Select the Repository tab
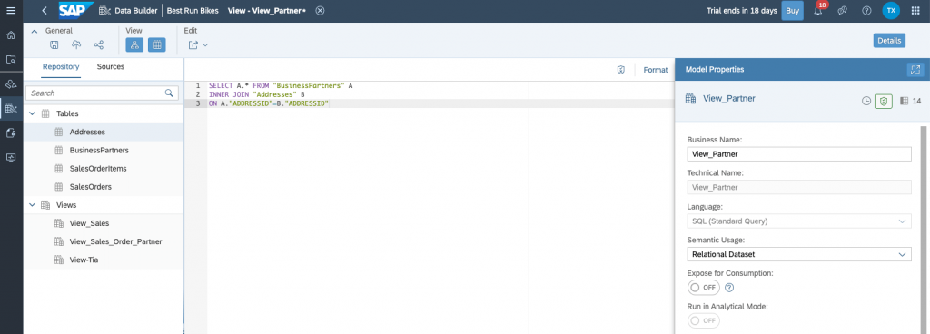Image resolution: width=930 pixels, height=334 pixels. point(61,67)
